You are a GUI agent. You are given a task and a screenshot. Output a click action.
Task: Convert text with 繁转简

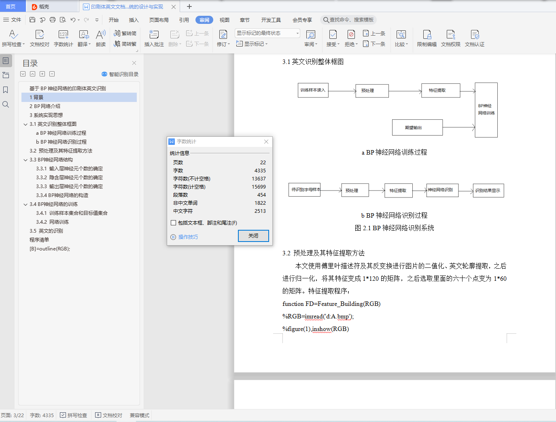(125, 33)
